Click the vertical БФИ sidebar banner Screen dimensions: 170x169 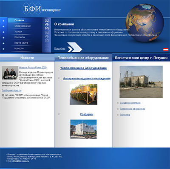click(47, 35)
